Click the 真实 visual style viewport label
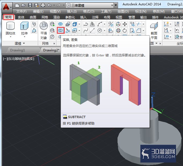Screen dimensions: 183x166 pos(30,59)
